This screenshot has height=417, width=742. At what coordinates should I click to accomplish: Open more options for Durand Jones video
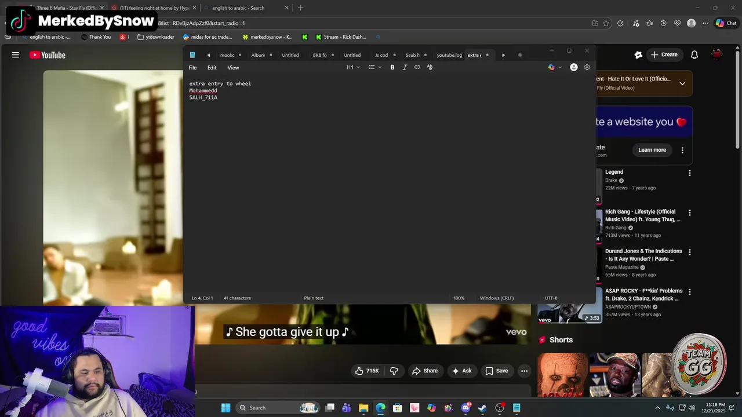click(689, 252)
